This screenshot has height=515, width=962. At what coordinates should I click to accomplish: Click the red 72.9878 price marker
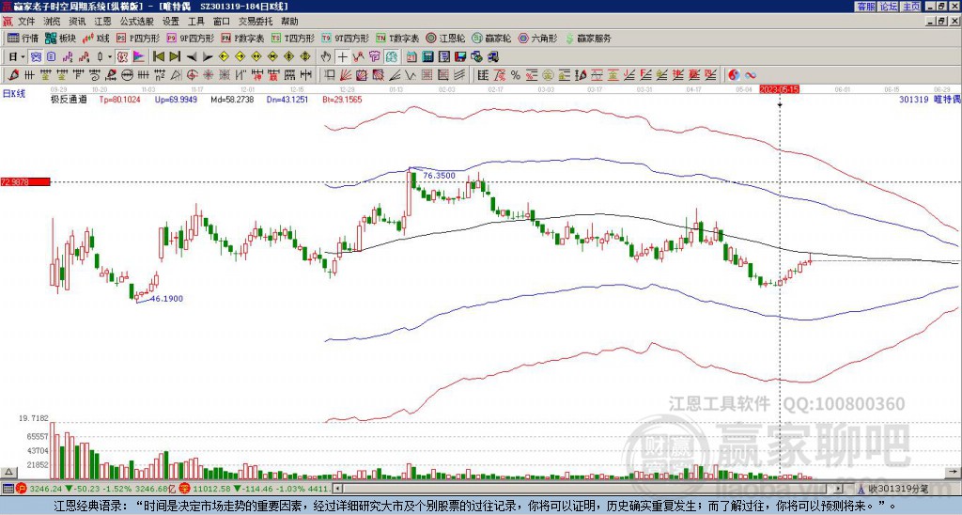coord(24,181)
